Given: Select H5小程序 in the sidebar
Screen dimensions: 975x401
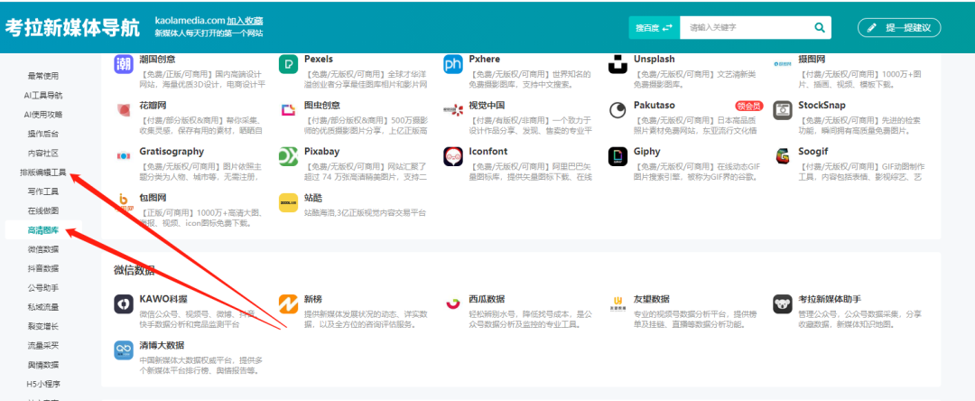Looking at the screenshot, I should tap(43, 384).
